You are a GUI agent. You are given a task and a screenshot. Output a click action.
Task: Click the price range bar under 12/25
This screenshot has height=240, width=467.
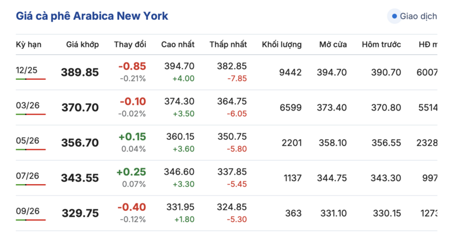click(x=30, y=79)
